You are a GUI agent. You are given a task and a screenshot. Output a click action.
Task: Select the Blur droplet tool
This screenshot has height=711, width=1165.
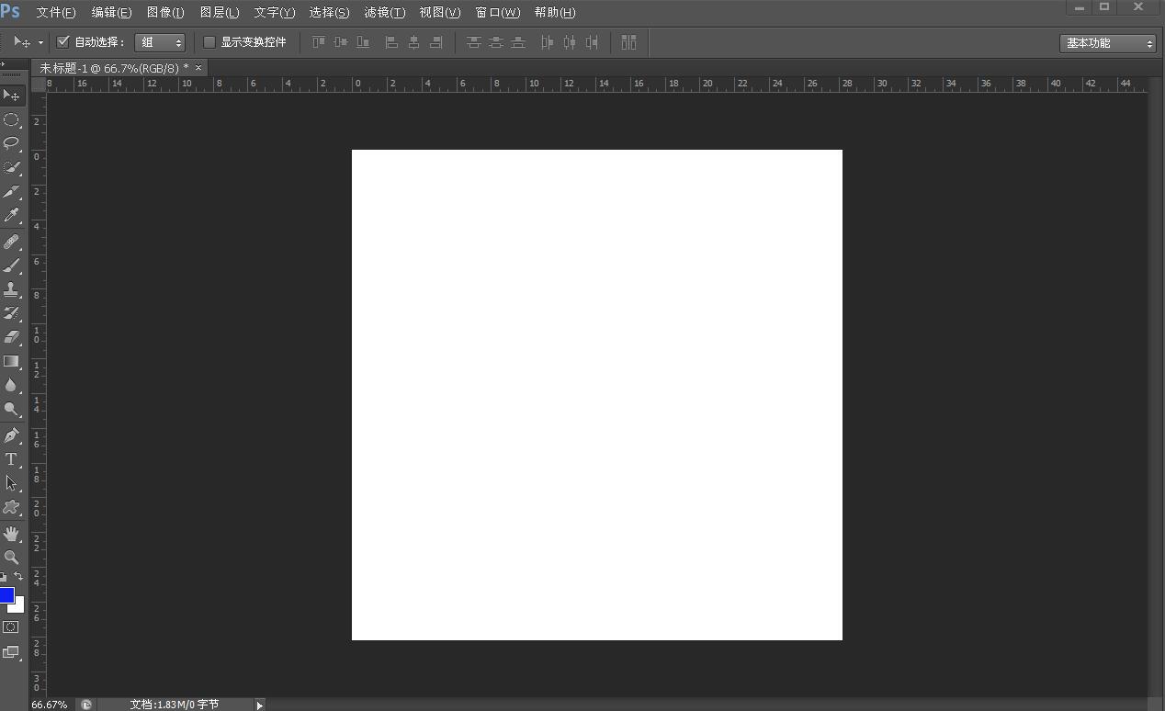click(12, 386)
